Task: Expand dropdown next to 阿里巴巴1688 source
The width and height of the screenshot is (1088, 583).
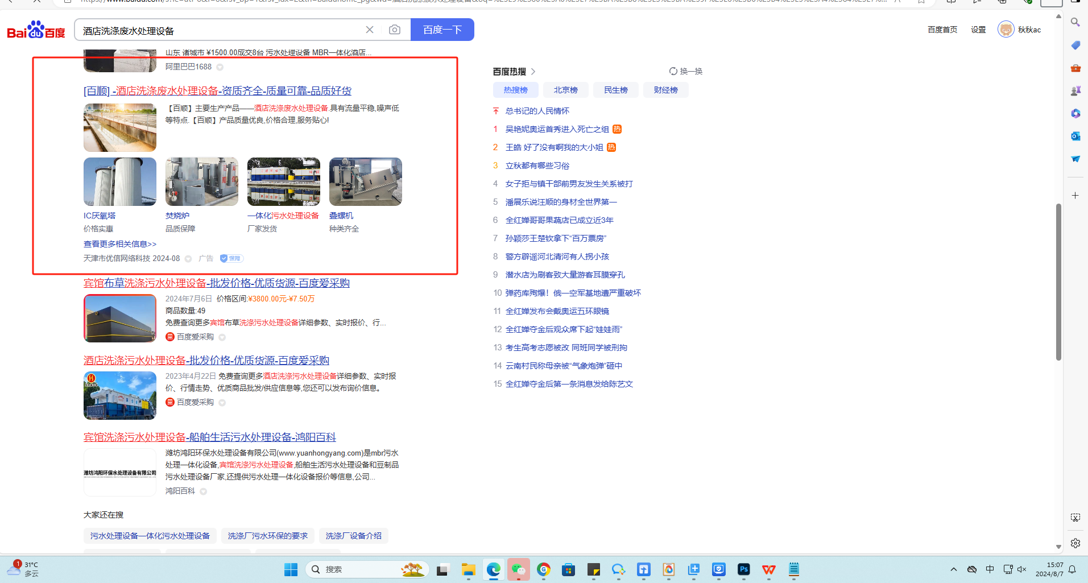Action: pyautogui.click(x=220, y=67)
